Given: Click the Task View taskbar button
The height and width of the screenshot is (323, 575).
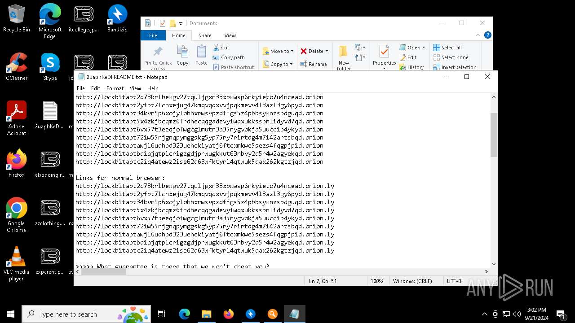Looking at the screenshot, I should pyautogui.click(x=162, y=314).
